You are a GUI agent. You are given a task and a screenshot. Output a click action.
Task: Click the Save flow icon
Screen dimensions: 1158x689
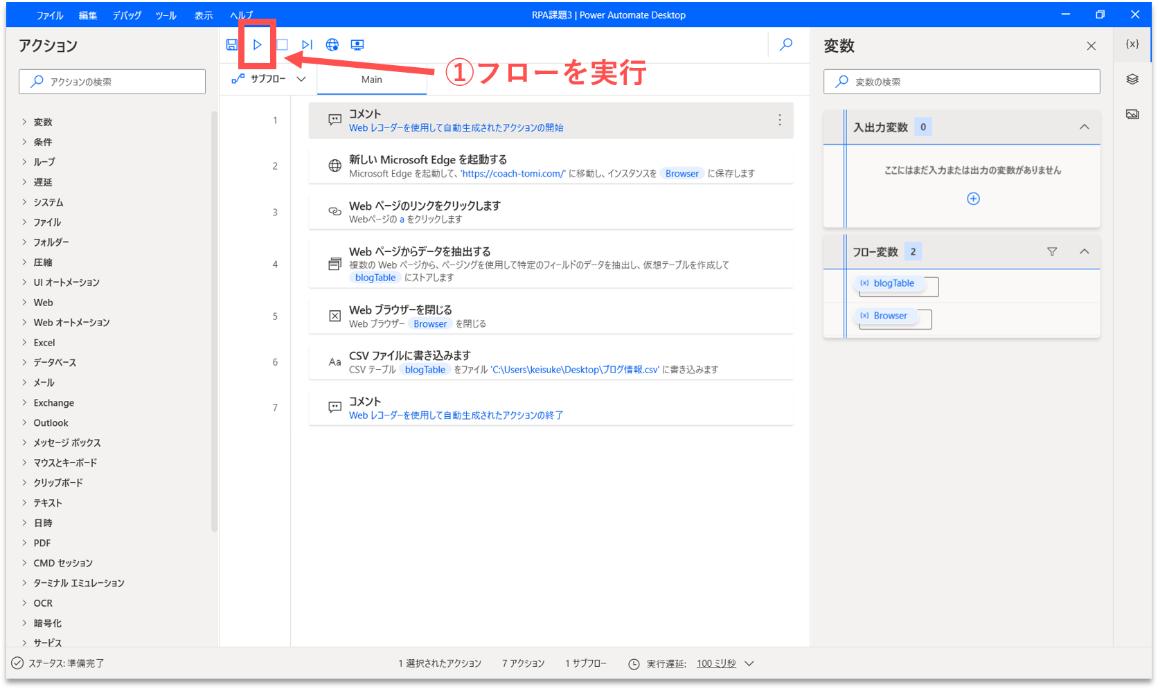point(232,45)
